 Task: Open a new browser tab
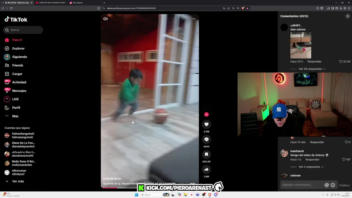(104, 3)
